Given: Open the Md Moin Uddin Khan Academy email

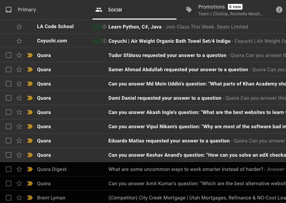Looking at the screenshot, I should pos(143,83).
